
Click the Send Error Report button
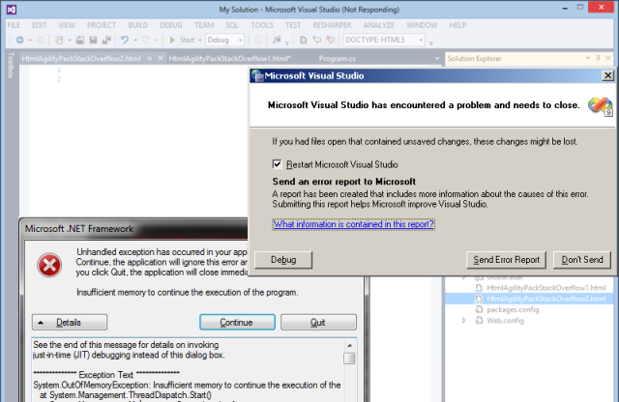click(x=507, y=260)
